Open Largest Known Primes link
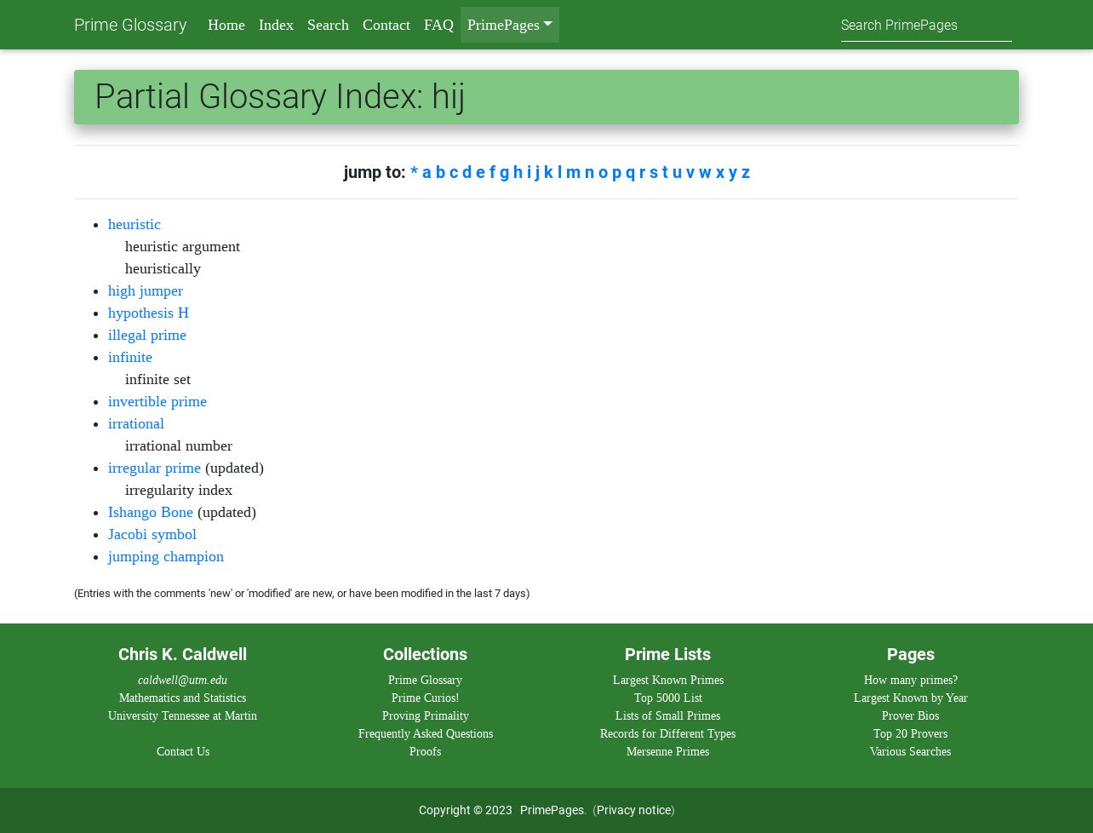 pyautogui.click(x=668, y=680)
